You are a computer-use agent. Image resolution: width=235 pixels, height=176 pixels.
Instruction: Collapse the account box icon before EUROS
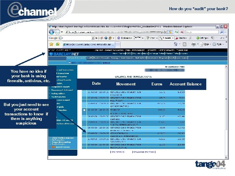point(70,63)
